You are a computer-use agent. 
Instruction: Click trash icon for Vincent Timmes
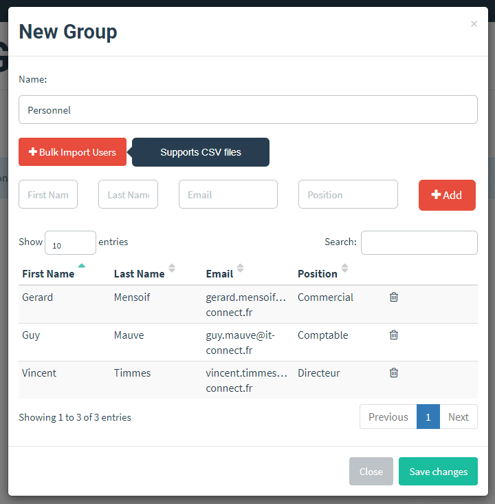(394, 373)
